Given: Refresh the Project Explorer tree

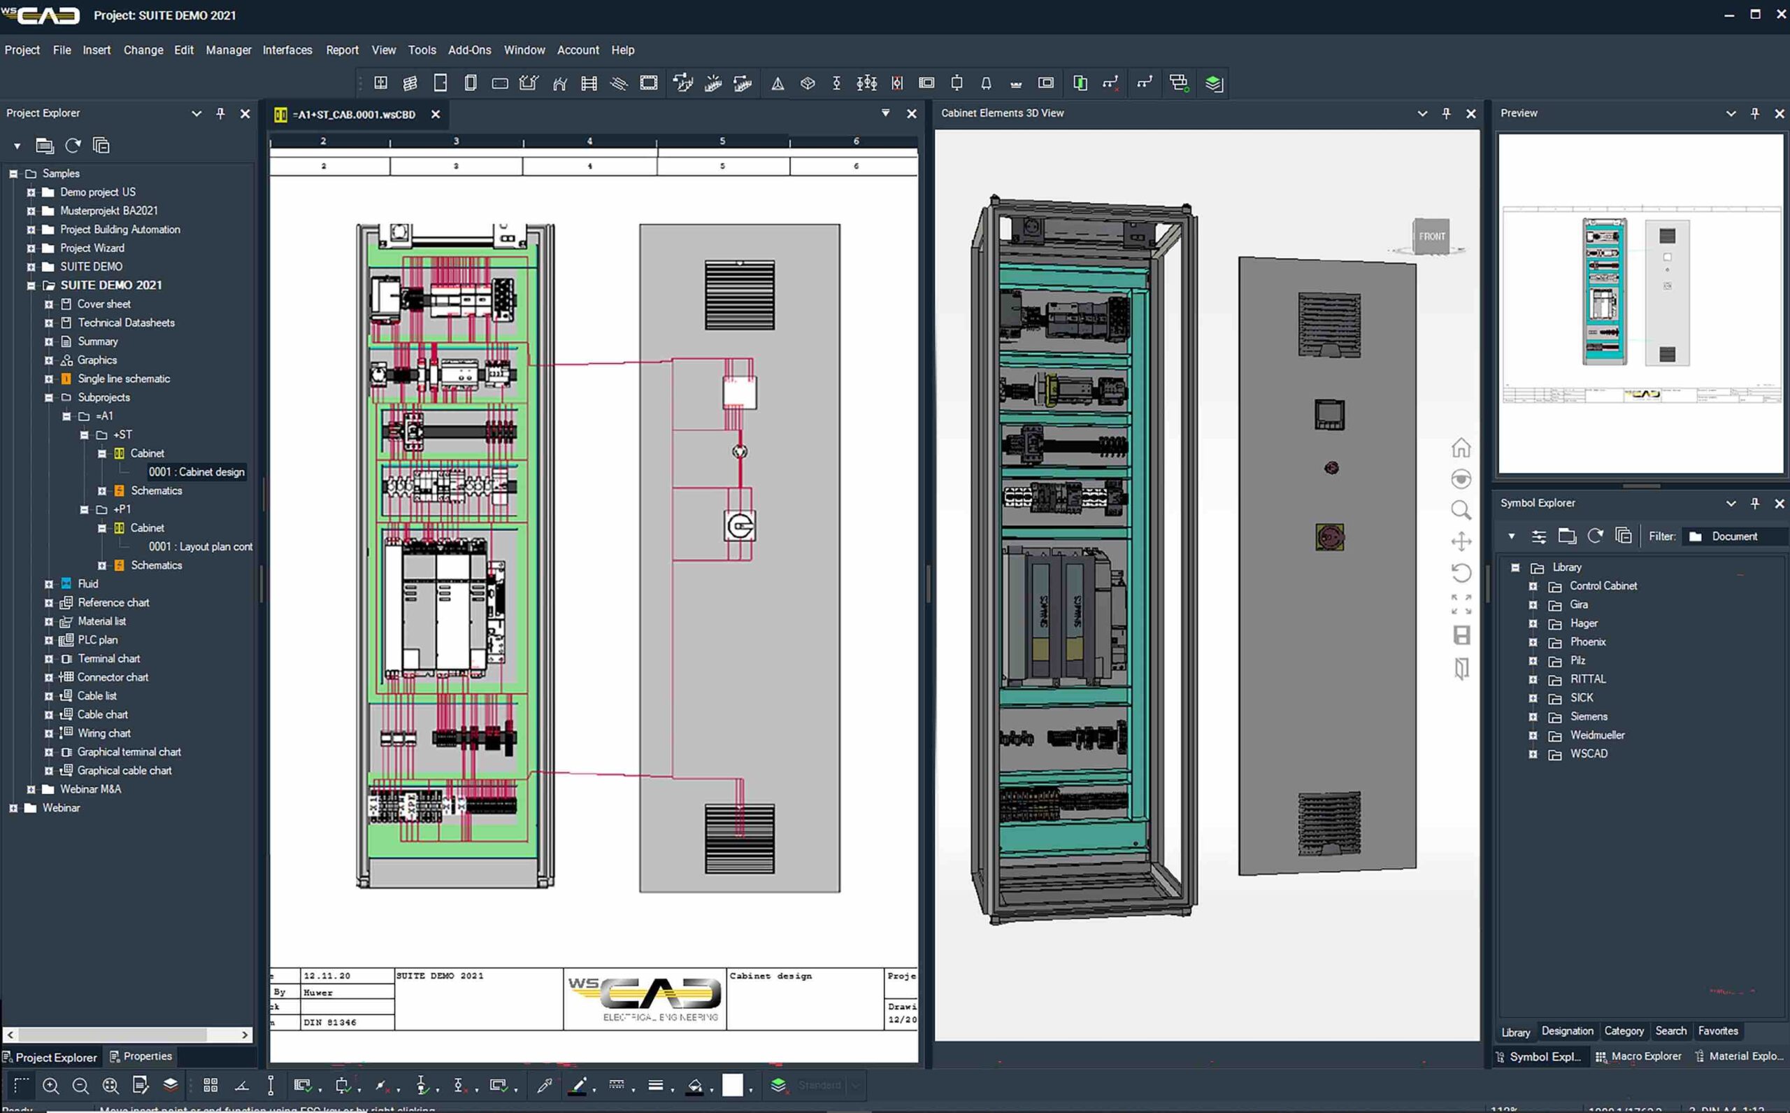Looking at the screenshot, I should point(73,146).
